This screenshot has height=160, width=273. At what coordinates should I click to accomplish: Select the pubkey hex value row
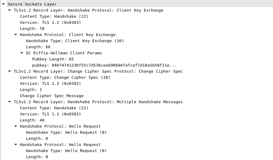click(x=104, y=65)
